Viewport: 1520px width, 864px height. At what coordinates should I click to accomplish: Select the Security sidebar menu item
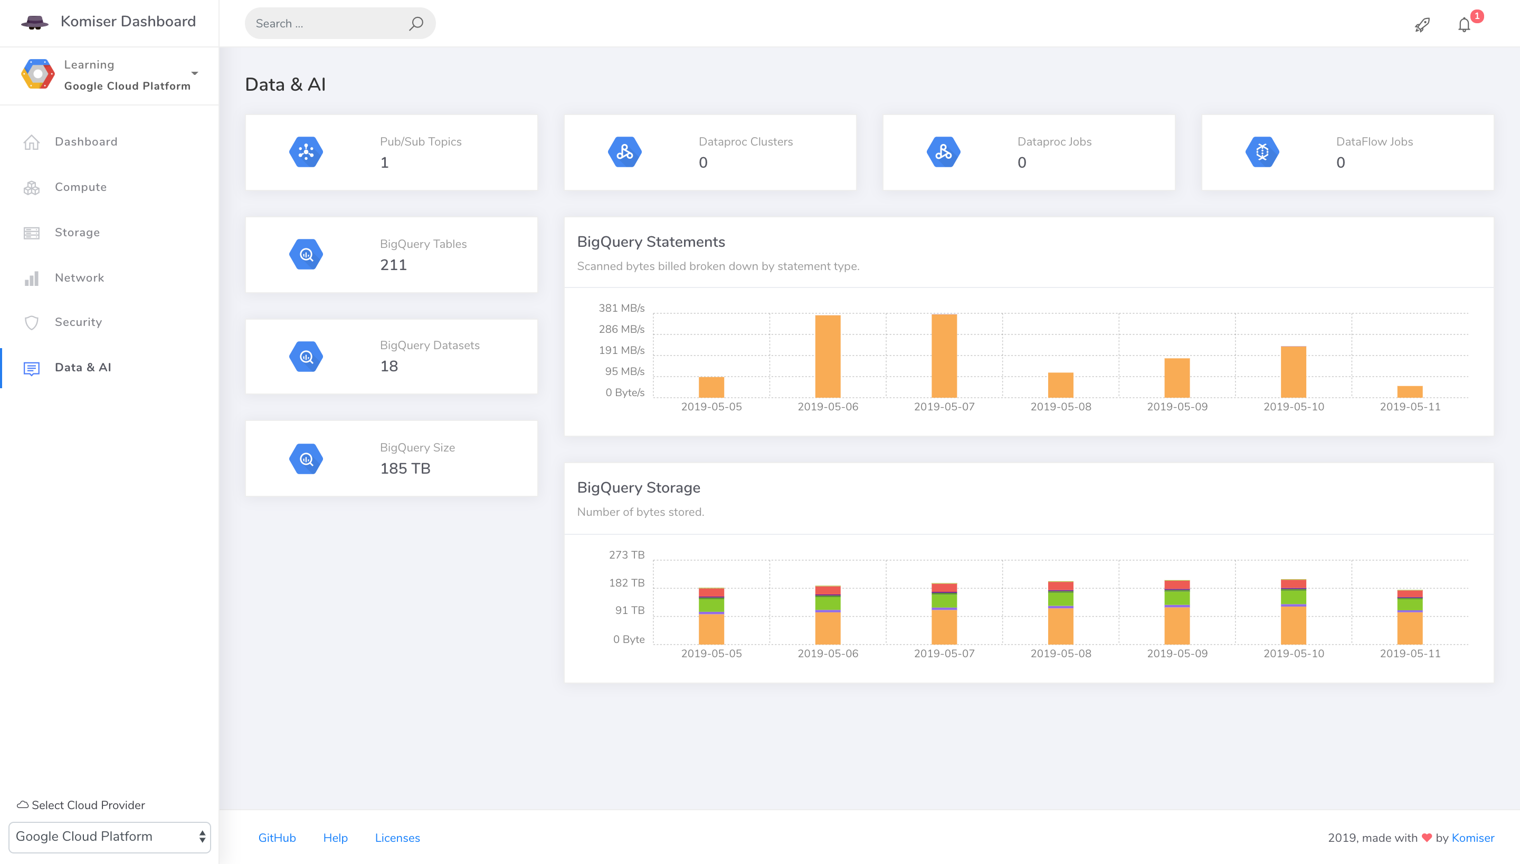coord(78,322)
